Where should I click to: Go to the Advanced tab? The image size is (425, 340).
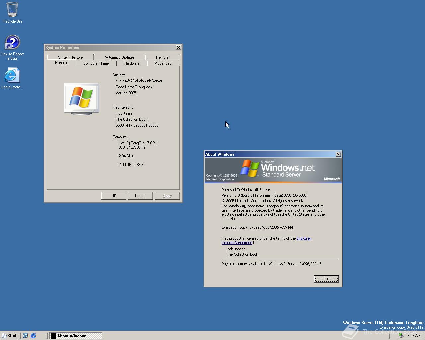[x=163, y=63]
